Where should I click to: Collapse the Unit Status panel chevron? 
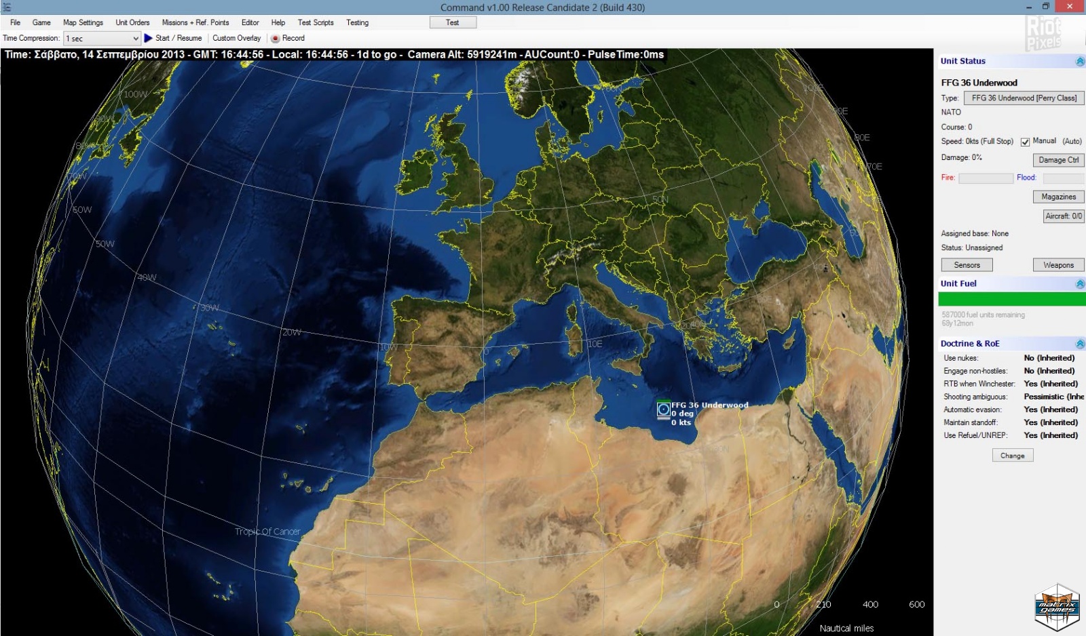coord(1079,62)
